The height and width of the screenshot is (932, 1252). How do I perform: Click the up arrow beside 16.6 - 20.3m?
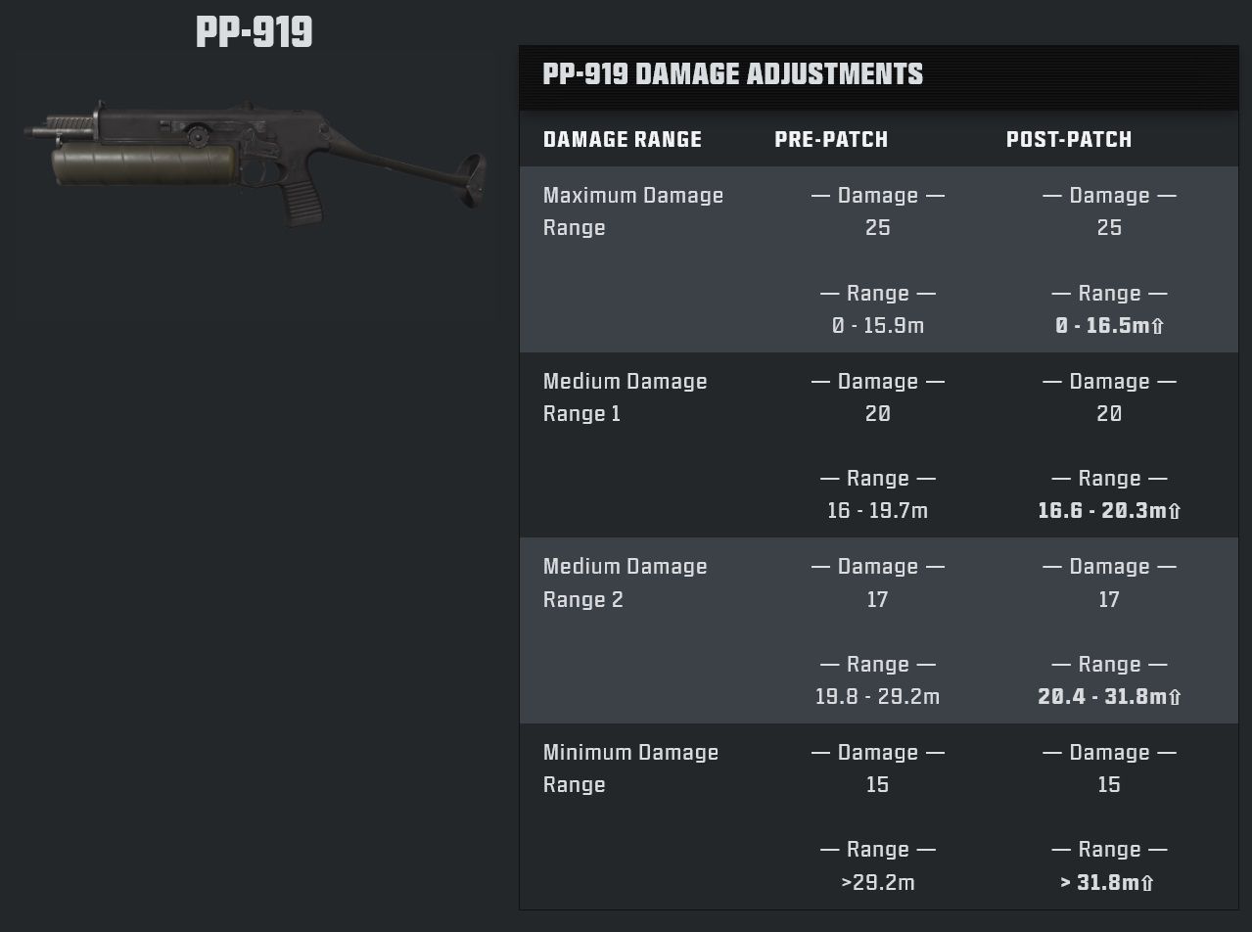pyautogui.click(x=1175, y=512)
